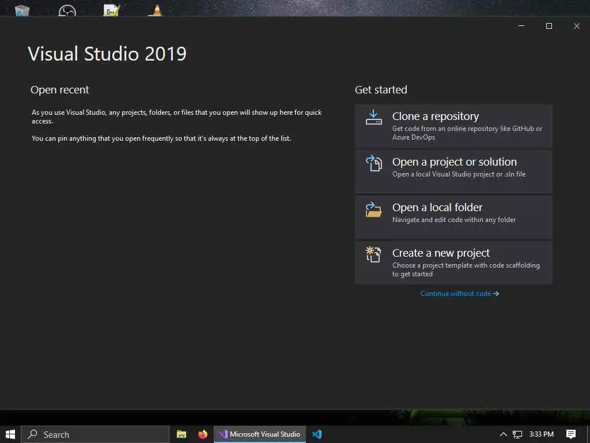Click 'Get code from an online repository' description

coord(467,133)
